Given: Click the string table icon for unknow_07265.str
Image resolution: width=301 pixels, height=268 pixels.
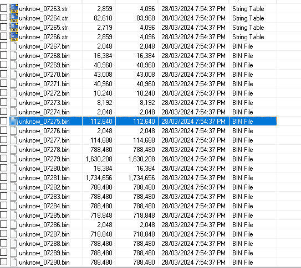Looking at the screenshot, I should 13,27.
